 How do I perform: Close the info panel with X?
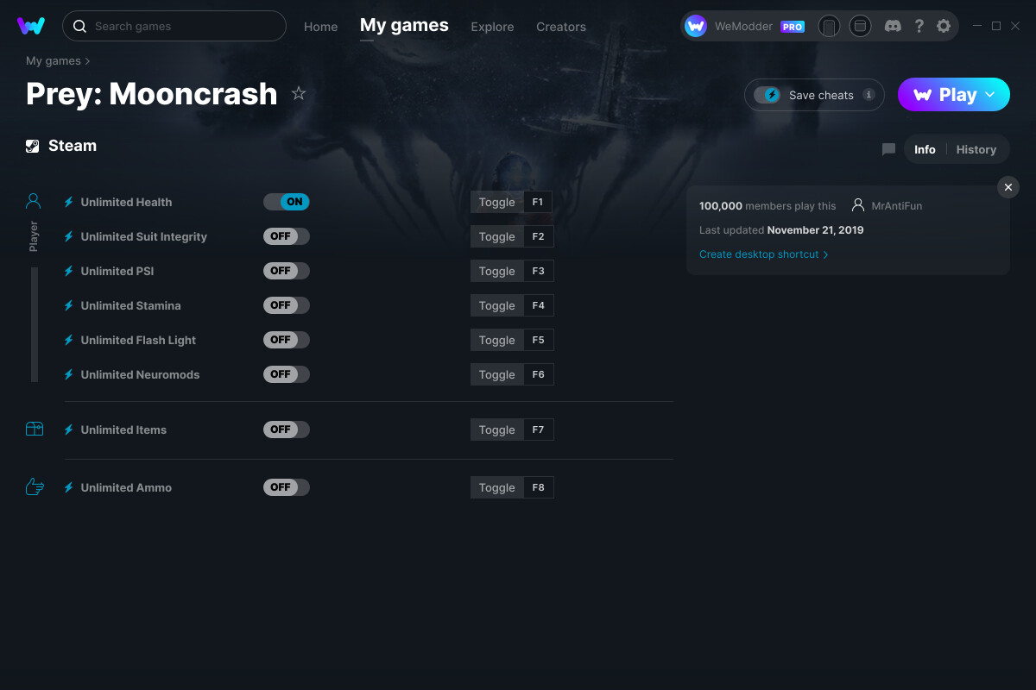pos(1008,187)
